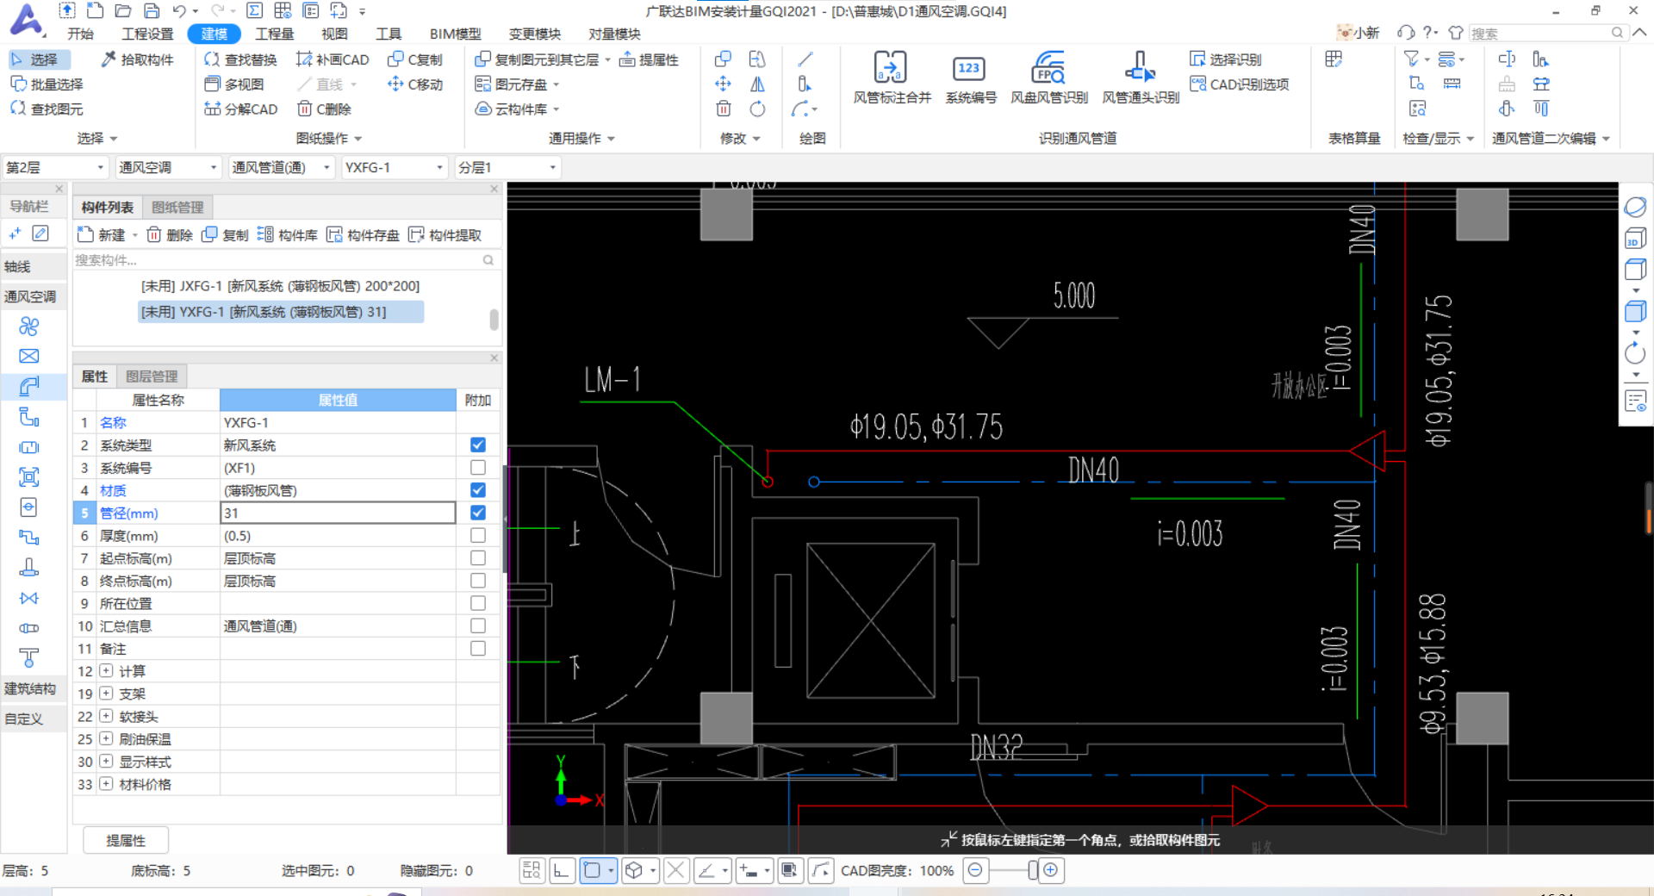Click the 表格算量 icon
The image size is (1654, 896).
[1334, 59]
